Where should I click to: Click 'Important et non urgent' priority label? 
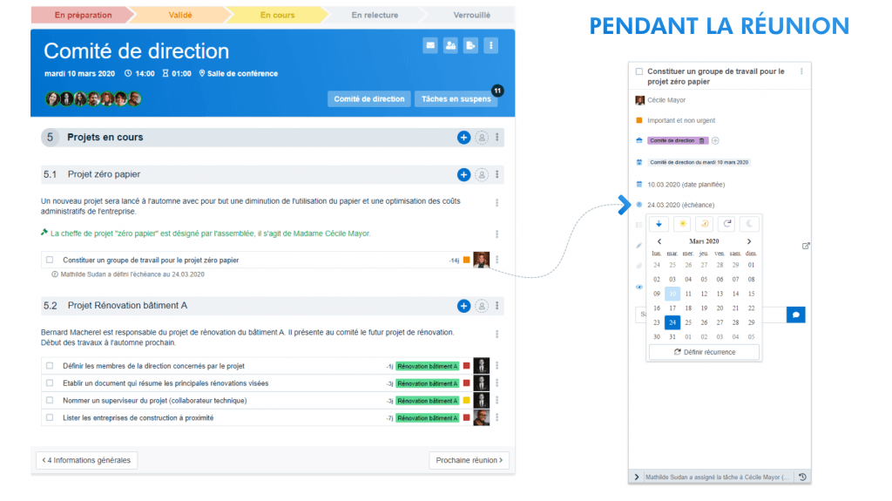point(681,121)
